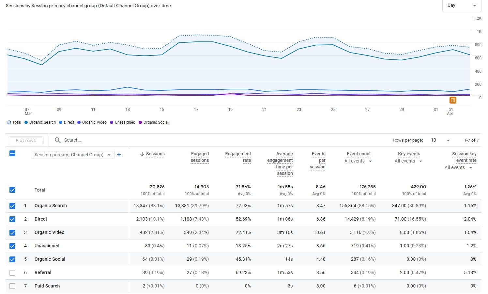Open the Rows per page dropdown
Screen dimensions: 488x294
point(440,140)
